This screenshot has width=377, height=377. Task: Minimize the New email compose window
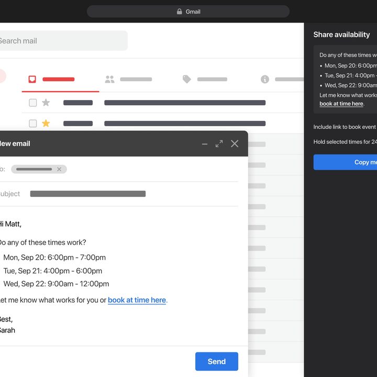[205, 144]
